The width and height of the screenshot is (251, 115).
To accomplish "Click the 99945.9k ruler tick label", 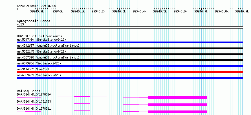I will (37, 11).
